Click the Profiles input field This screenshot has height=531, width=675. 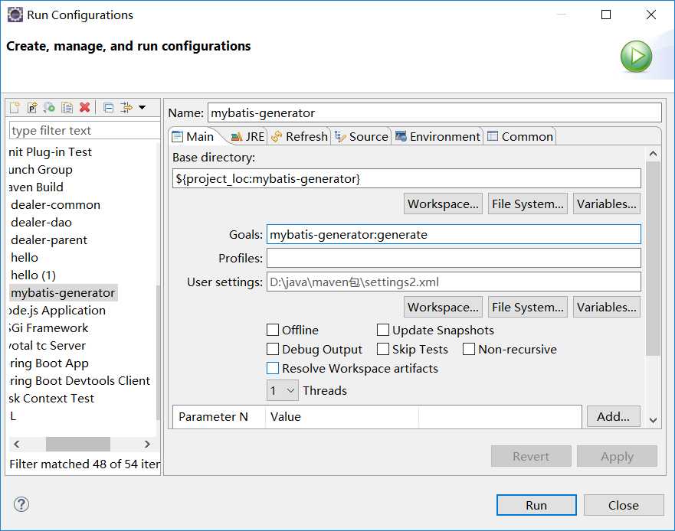pyautogui.click(x=454, y=258)
